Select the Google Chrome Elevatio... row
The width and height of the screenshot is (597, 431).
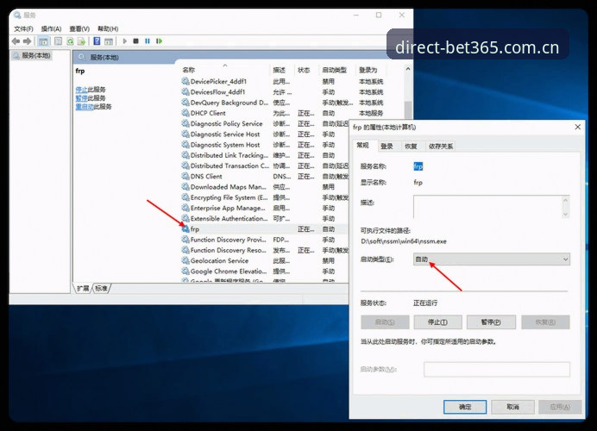(x=265, y=272)
